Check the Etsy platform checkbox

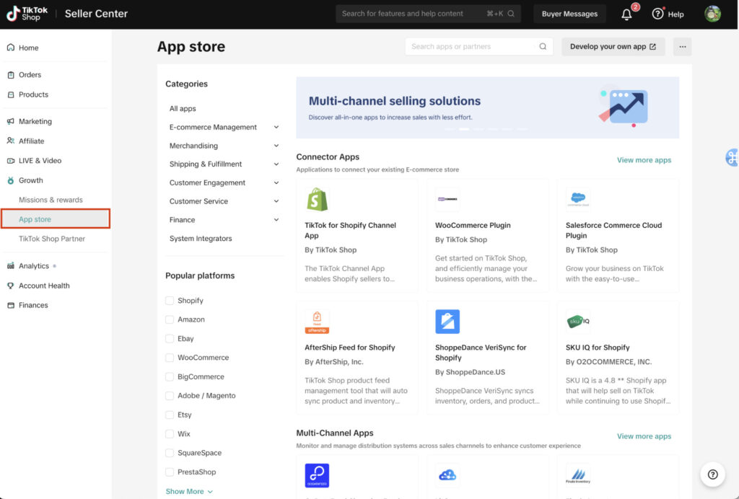[x=170, y=415]
